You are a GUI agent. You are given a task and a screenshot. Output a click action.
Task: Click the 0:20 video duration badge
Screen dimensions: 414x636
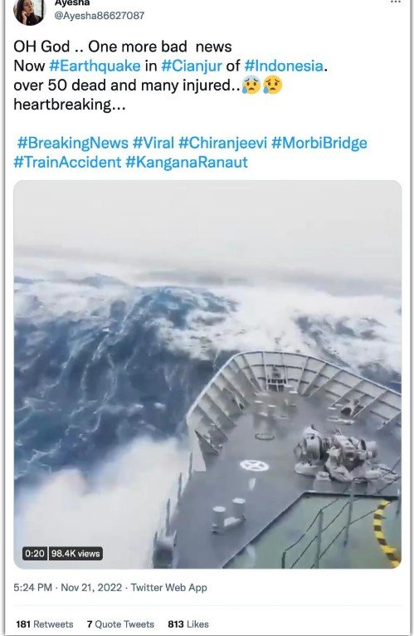click(x=35, y=554)
